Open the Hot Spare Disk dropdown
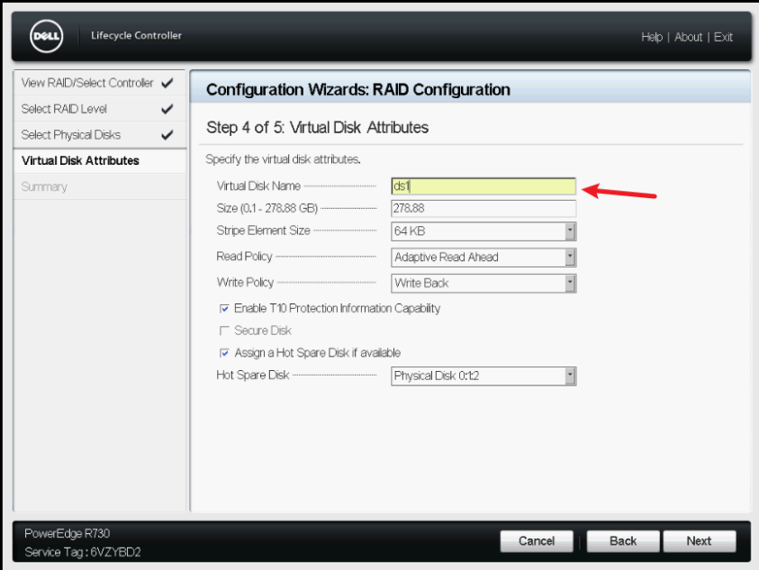Viewport: 759px width, 570px height. click(x=571, y=376)
